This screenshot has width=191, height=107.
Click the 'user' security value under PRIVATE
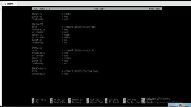[67, 35]
